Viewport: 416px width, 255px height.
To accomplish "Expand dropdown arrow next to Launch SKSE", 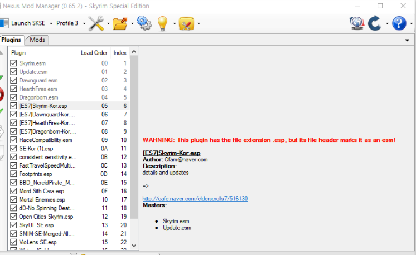I will point(50,23).
